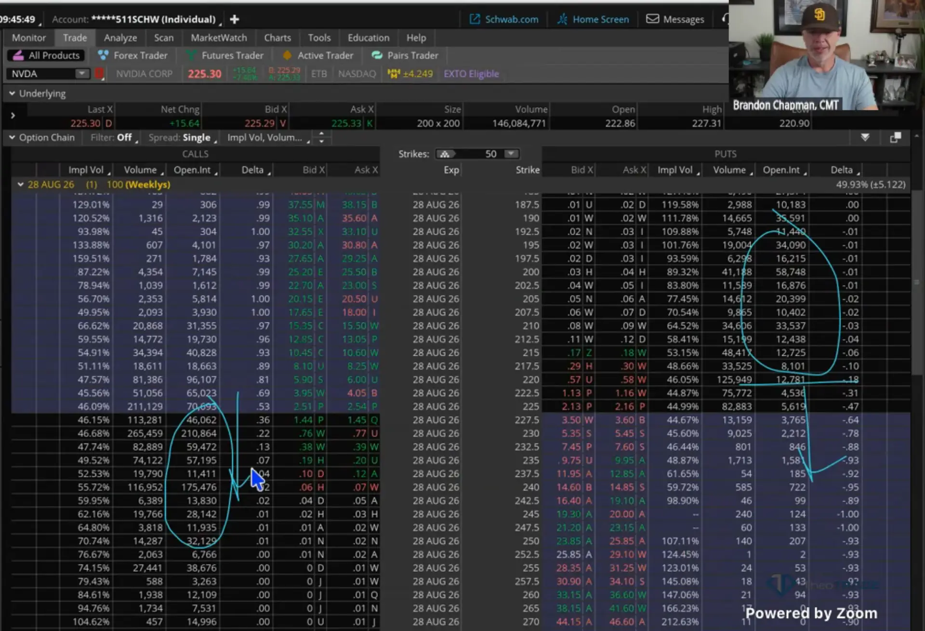Click the NVDA symbol input field
The image size is (925, 631).
point(41,74)
